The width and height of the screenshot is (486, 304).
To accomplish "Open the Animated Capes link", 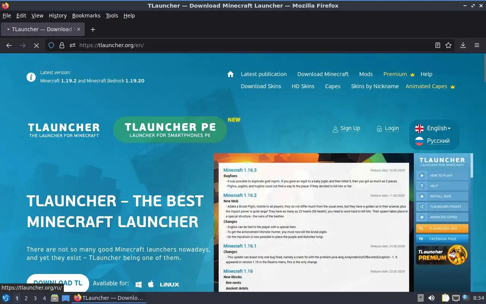I will click(x=426, y=86).
